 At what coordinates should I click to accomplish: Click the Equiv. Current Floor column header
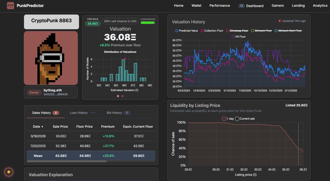pos(138,126)
